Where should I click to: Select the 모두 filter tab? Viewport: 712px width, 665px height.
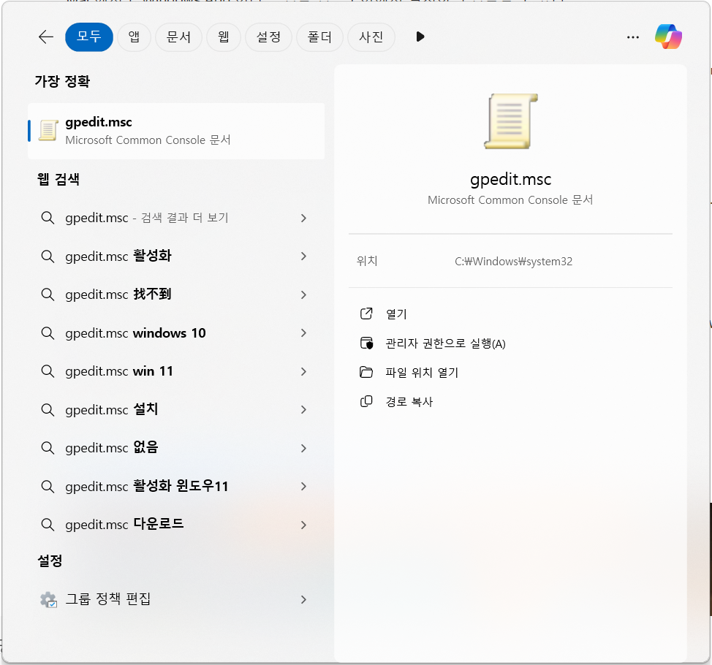tap(89, 37)
